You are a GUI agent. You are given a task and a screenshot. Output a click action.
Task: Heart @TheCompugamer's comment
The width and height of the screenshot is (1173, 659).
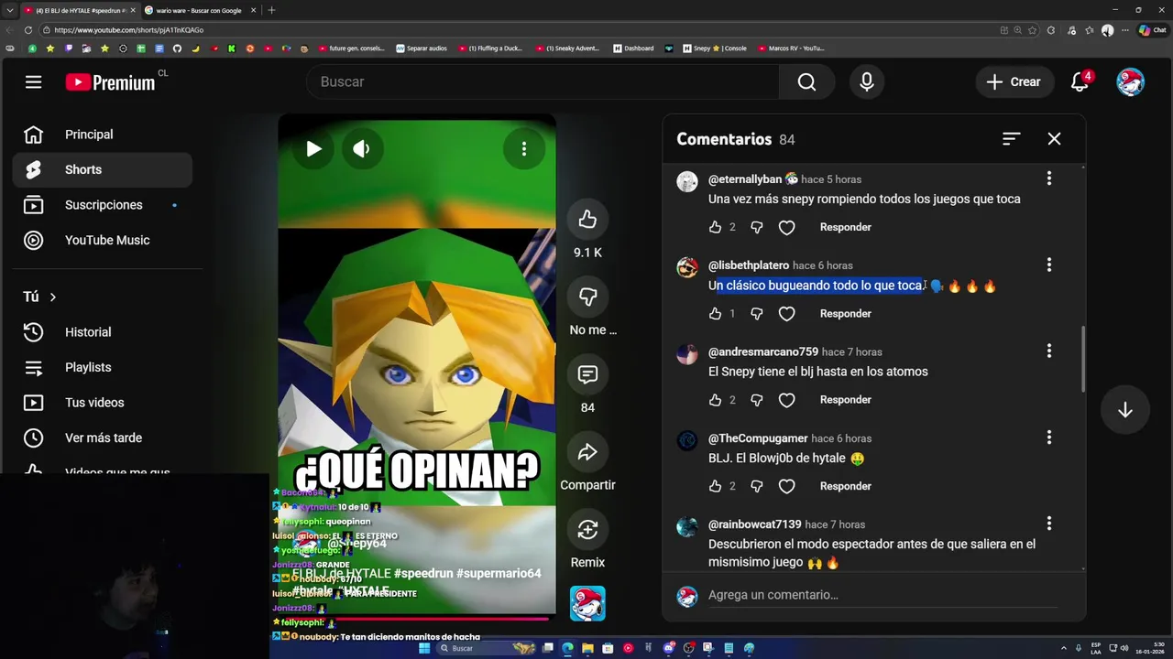(786, 486)
